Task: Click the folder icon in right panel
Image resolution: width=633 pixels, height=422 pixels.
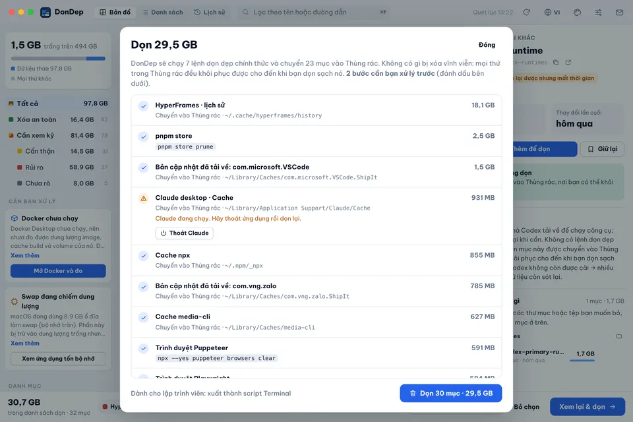Action: click(619, 336)
